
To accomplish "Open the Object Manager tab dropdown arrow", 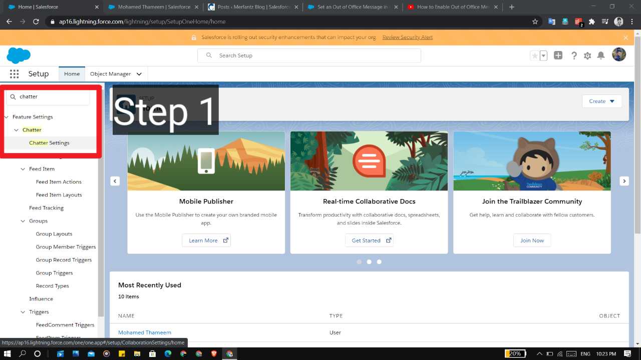I will [139, 74].
